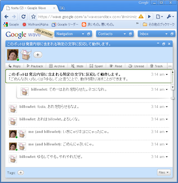Move wave to Trash
The height and width of the screenshot is (183, 178).
point(156,66)
